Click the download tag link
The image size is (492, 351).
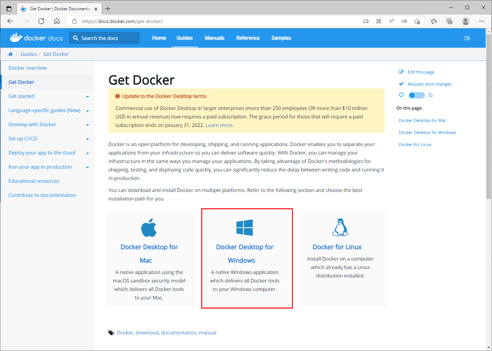147,333
